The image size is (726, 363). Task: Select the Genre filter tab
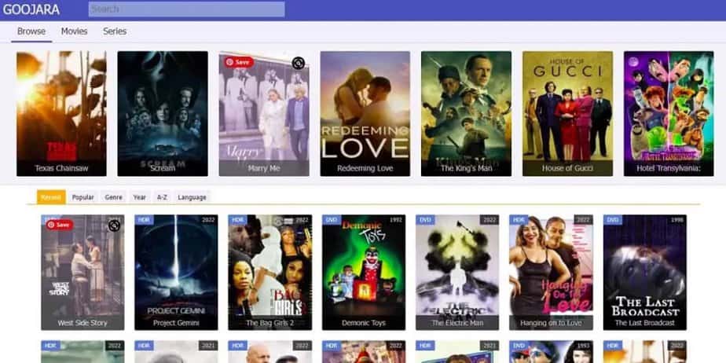pos(113,197)
